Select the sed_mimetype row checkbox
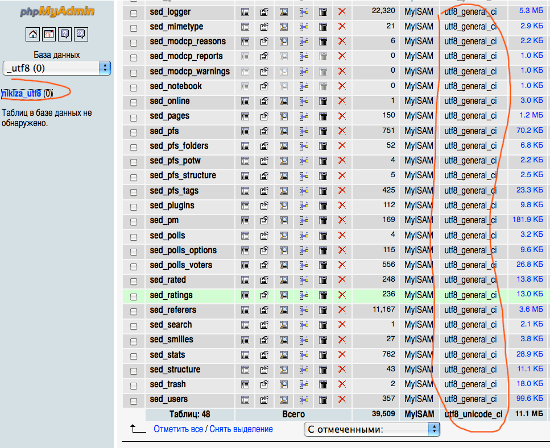 134,28
